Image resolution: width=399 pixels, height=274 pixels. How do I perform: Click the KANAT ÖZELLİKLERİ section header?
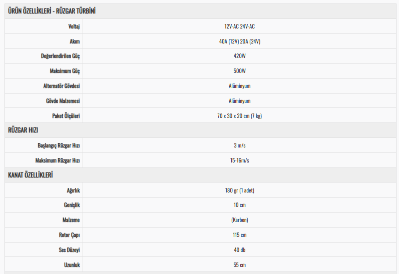pyautogui.click(x=30, y=175)
